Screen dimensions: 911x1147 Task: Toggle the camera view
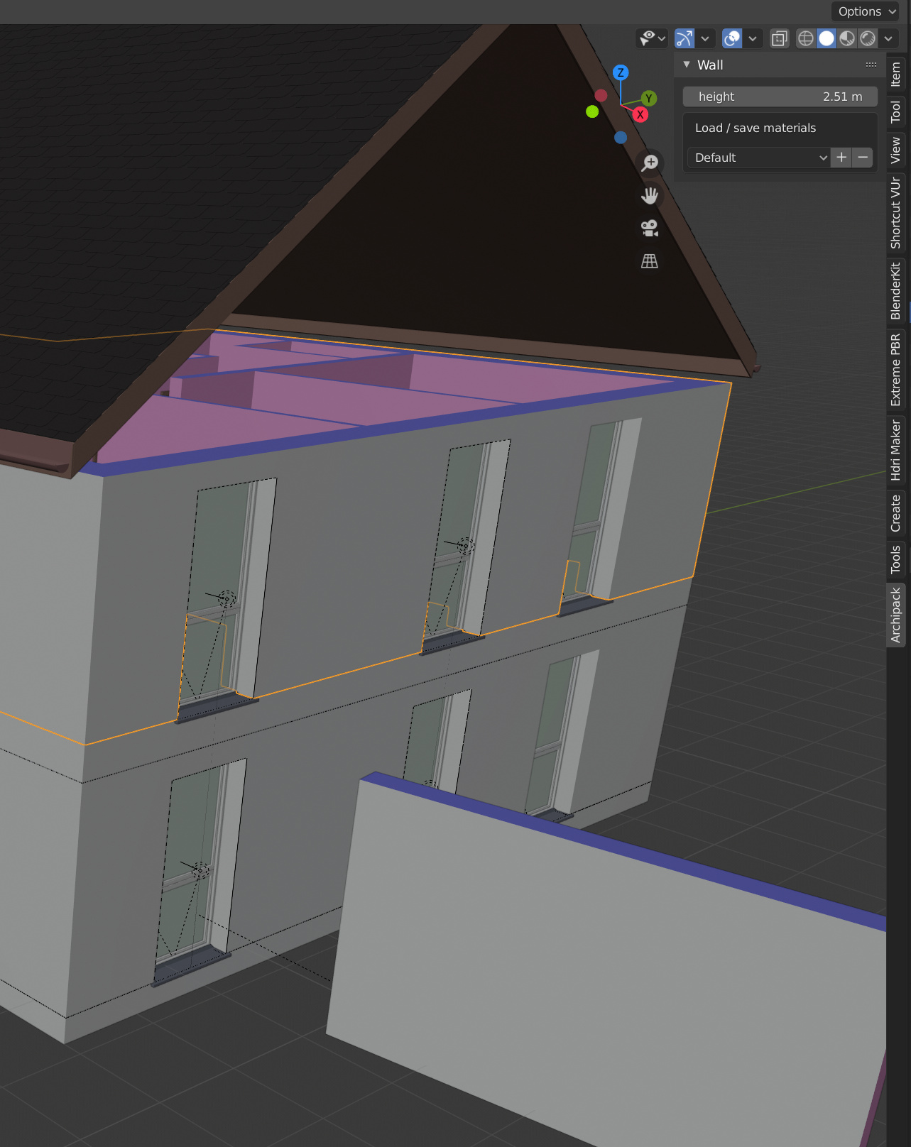(650, 229)
